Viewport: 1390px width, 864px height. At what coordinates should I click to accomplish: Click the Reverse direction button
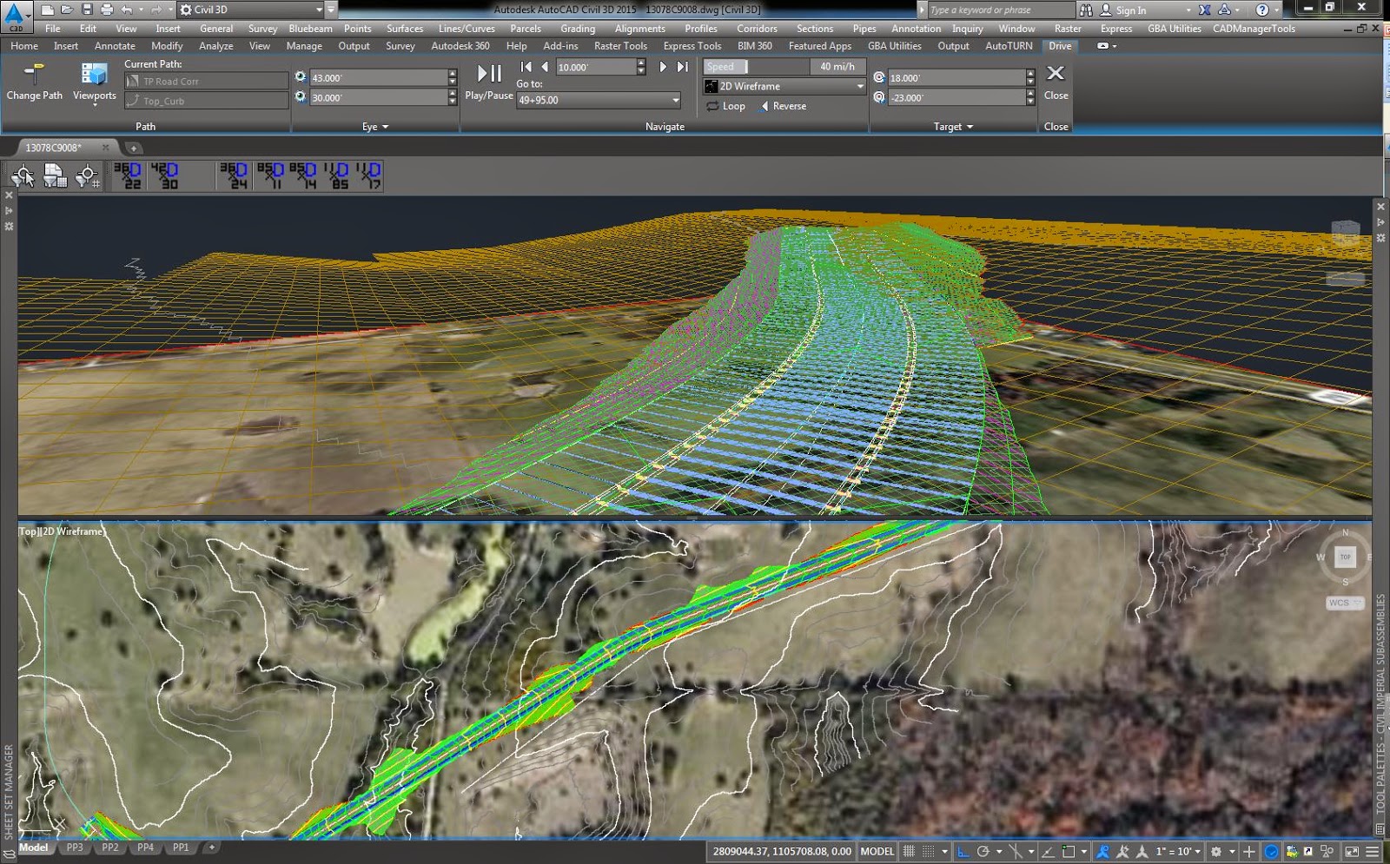coord(783,106)
